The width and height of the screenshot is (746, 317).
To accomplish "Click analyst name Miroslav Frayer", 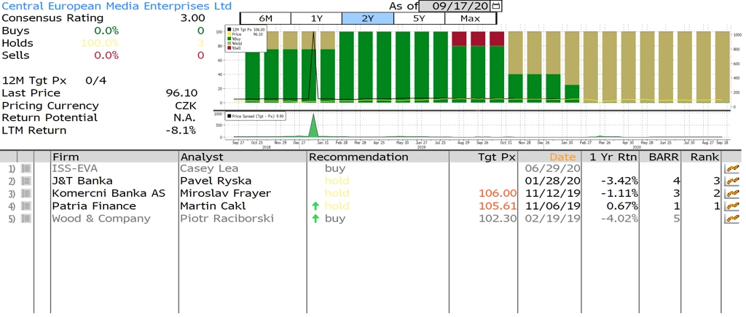I will click(x=226, y=193).
